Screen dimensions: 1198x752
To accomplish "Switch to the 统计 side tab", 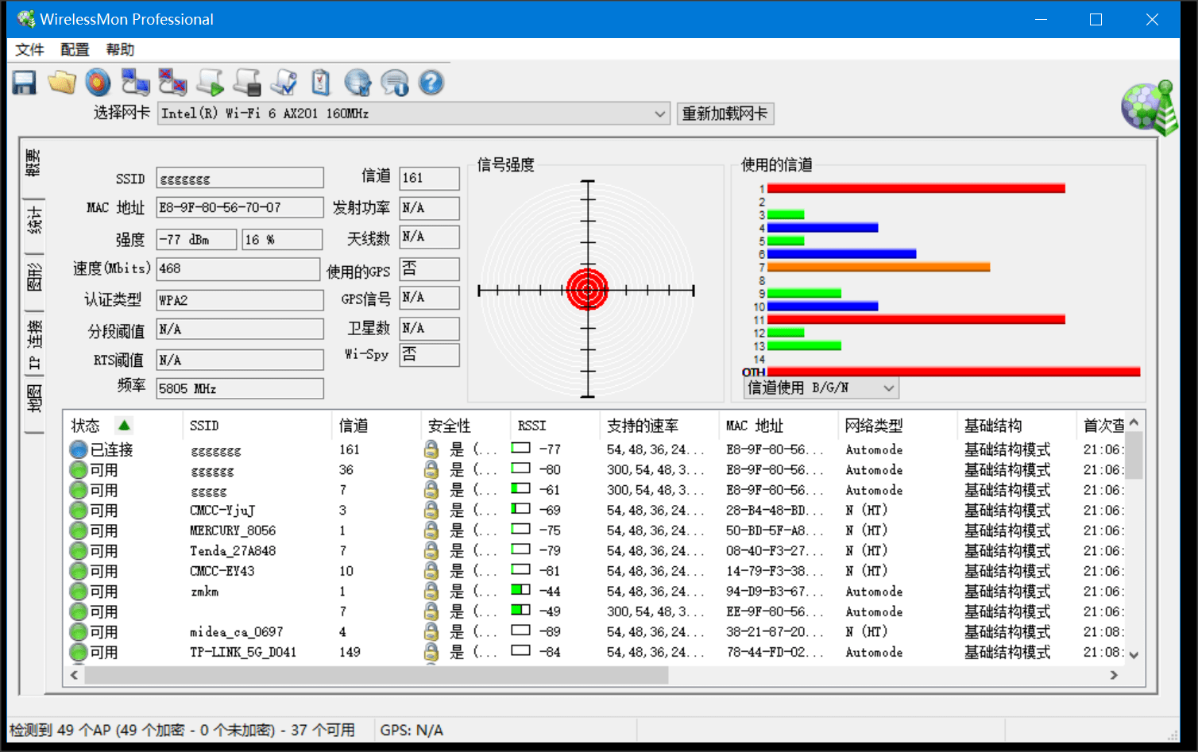I will pos(33,222).
